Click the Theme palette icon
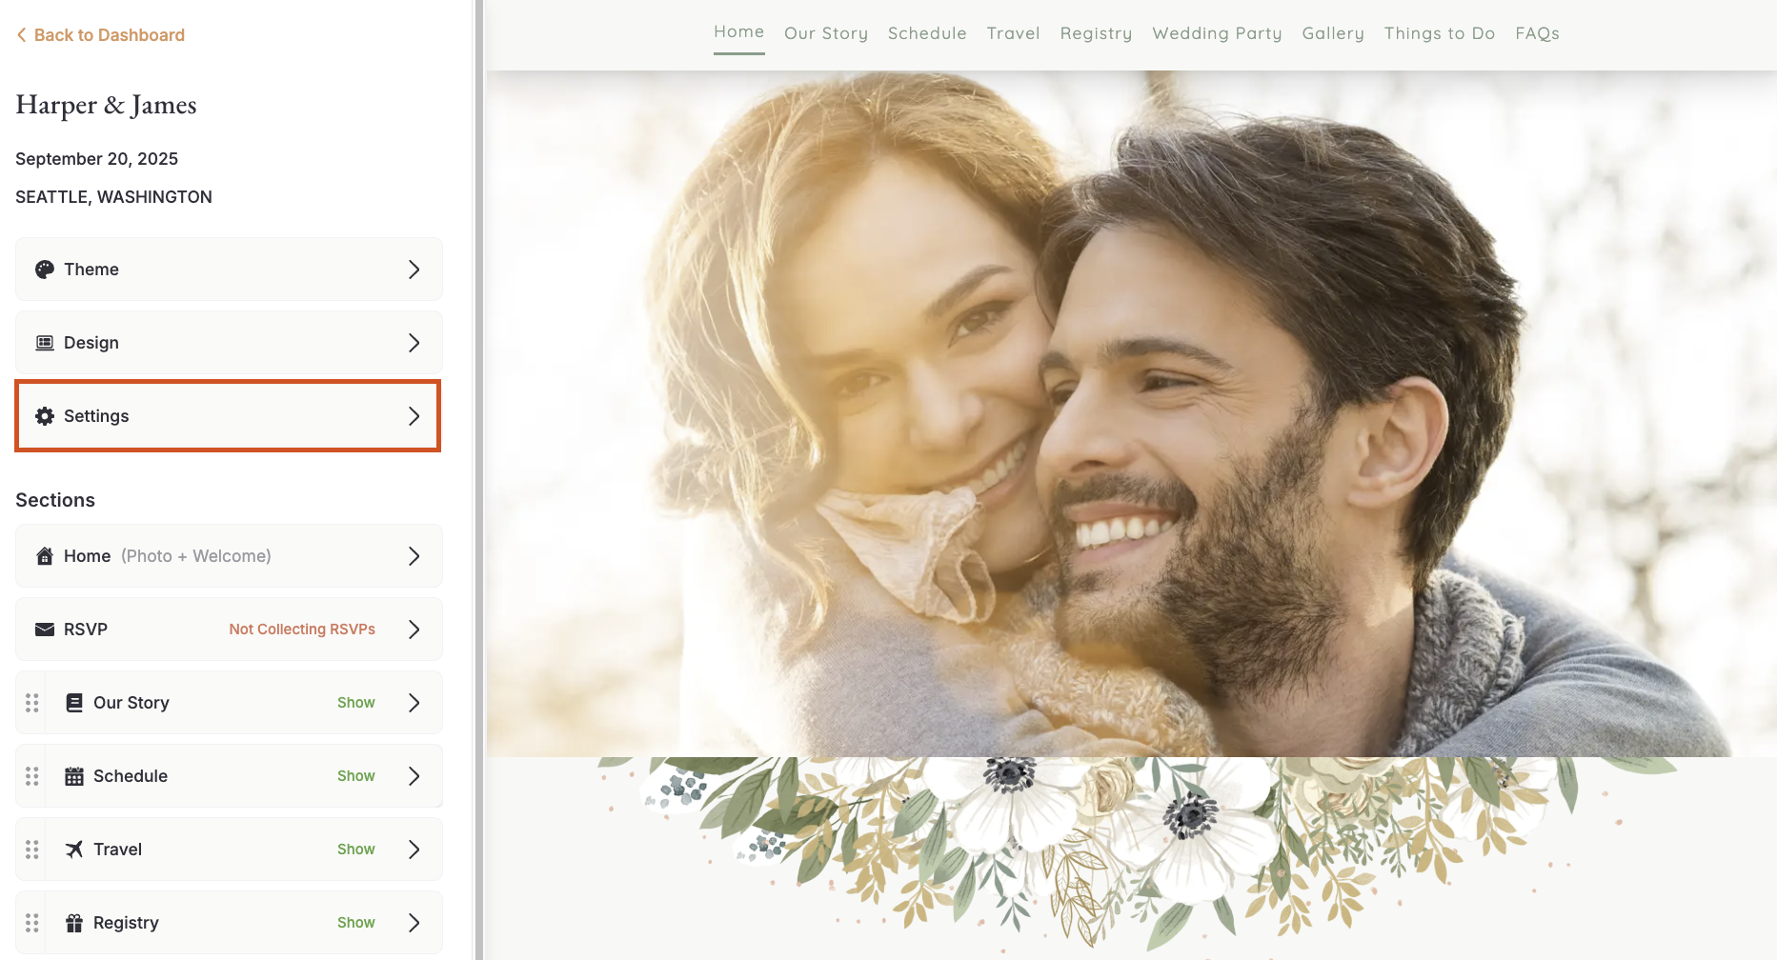The image size is (1777, 960). tap(45, 270)
